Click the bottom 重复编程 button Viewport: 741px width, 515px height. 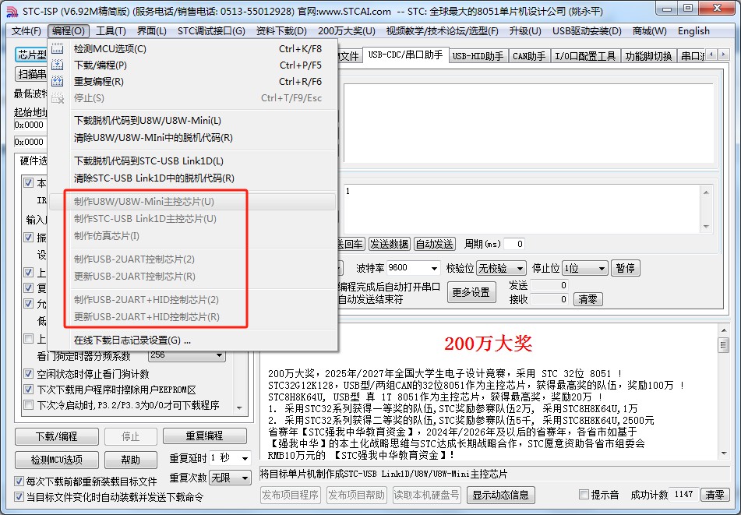coord(205,436)
